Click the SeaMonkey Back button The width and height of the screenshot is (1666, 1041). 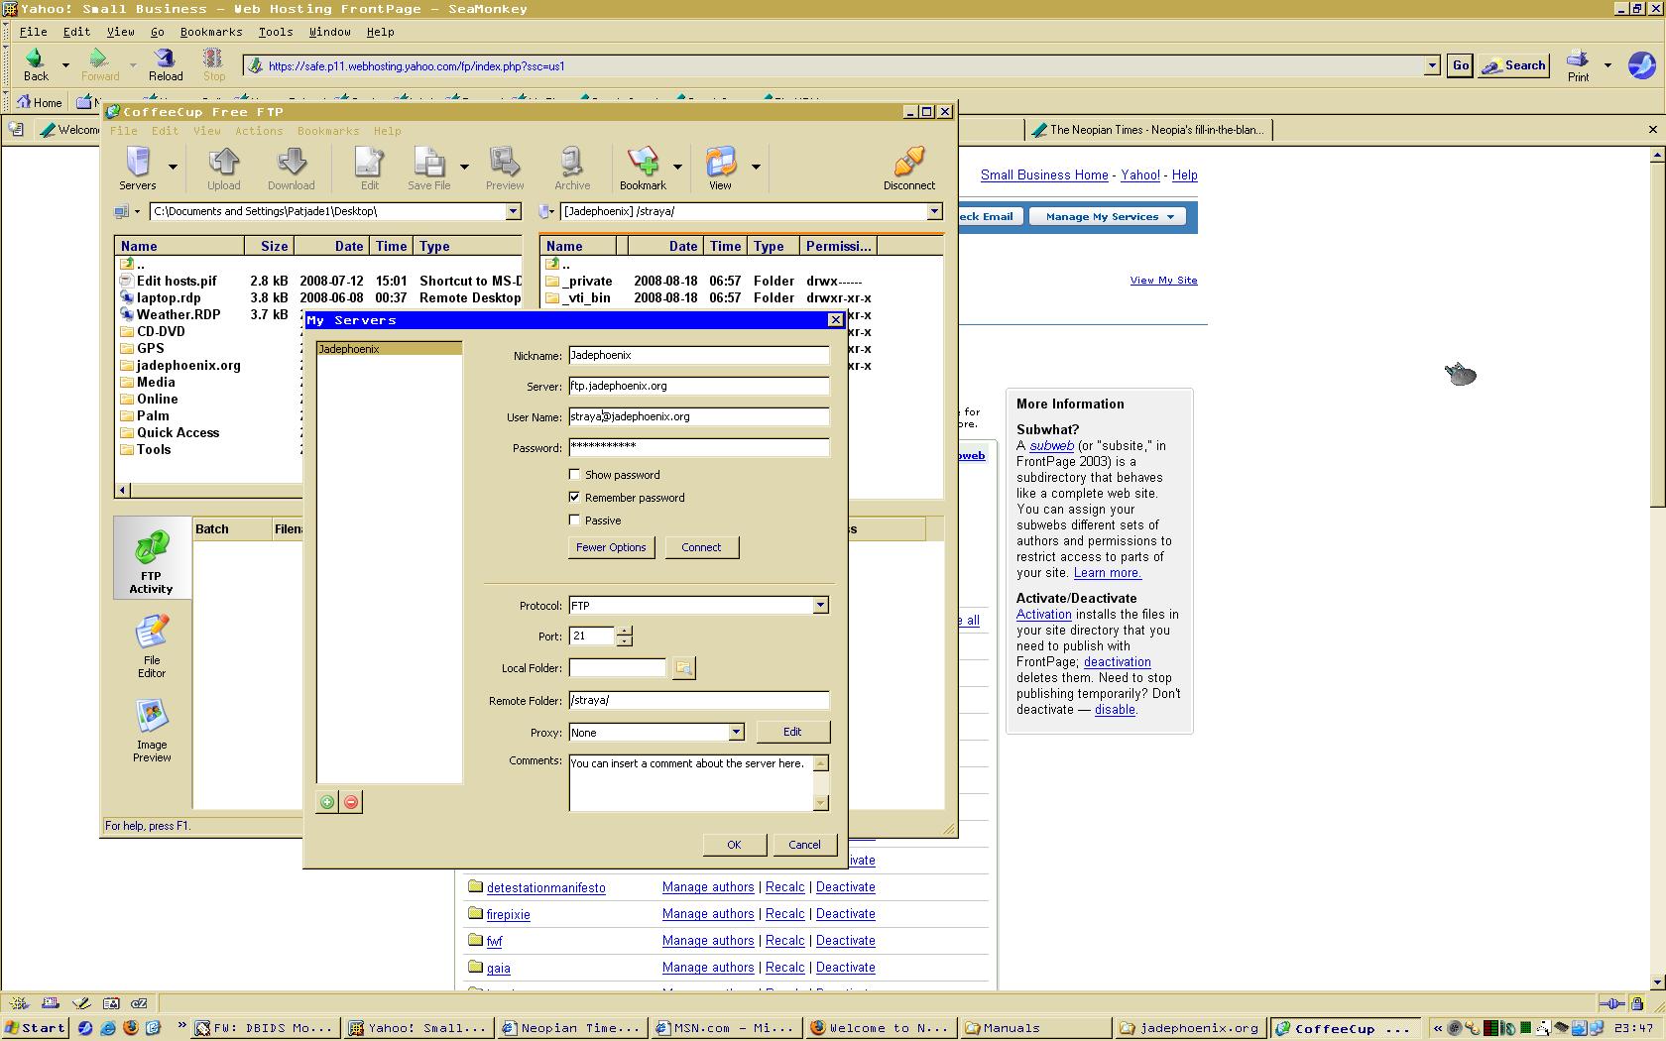pos(36,65)
